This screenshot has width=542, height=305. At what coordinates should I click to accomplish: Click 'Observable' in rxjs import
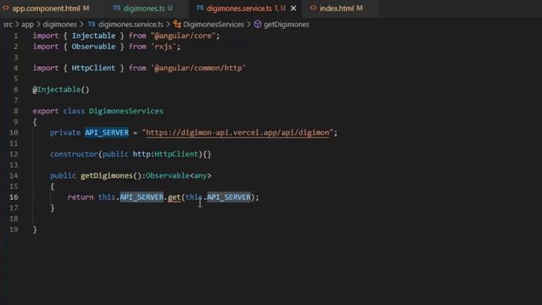point(93,47)
